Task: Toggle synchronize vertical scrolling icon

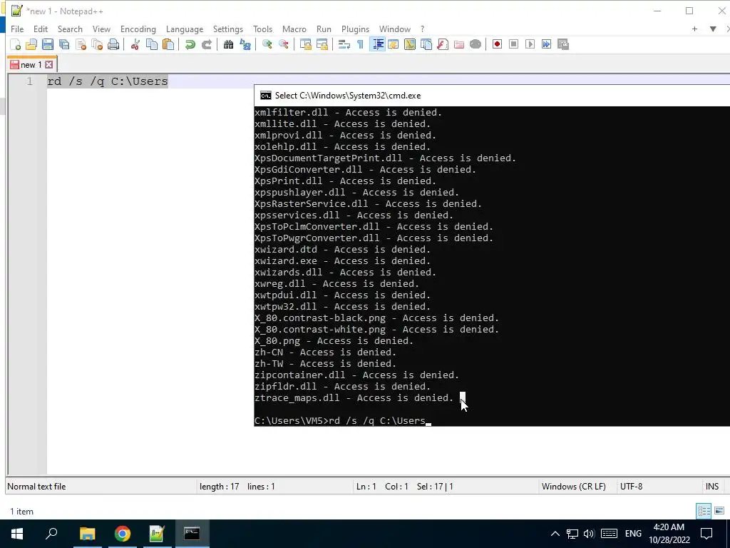Action: point(305,44)
